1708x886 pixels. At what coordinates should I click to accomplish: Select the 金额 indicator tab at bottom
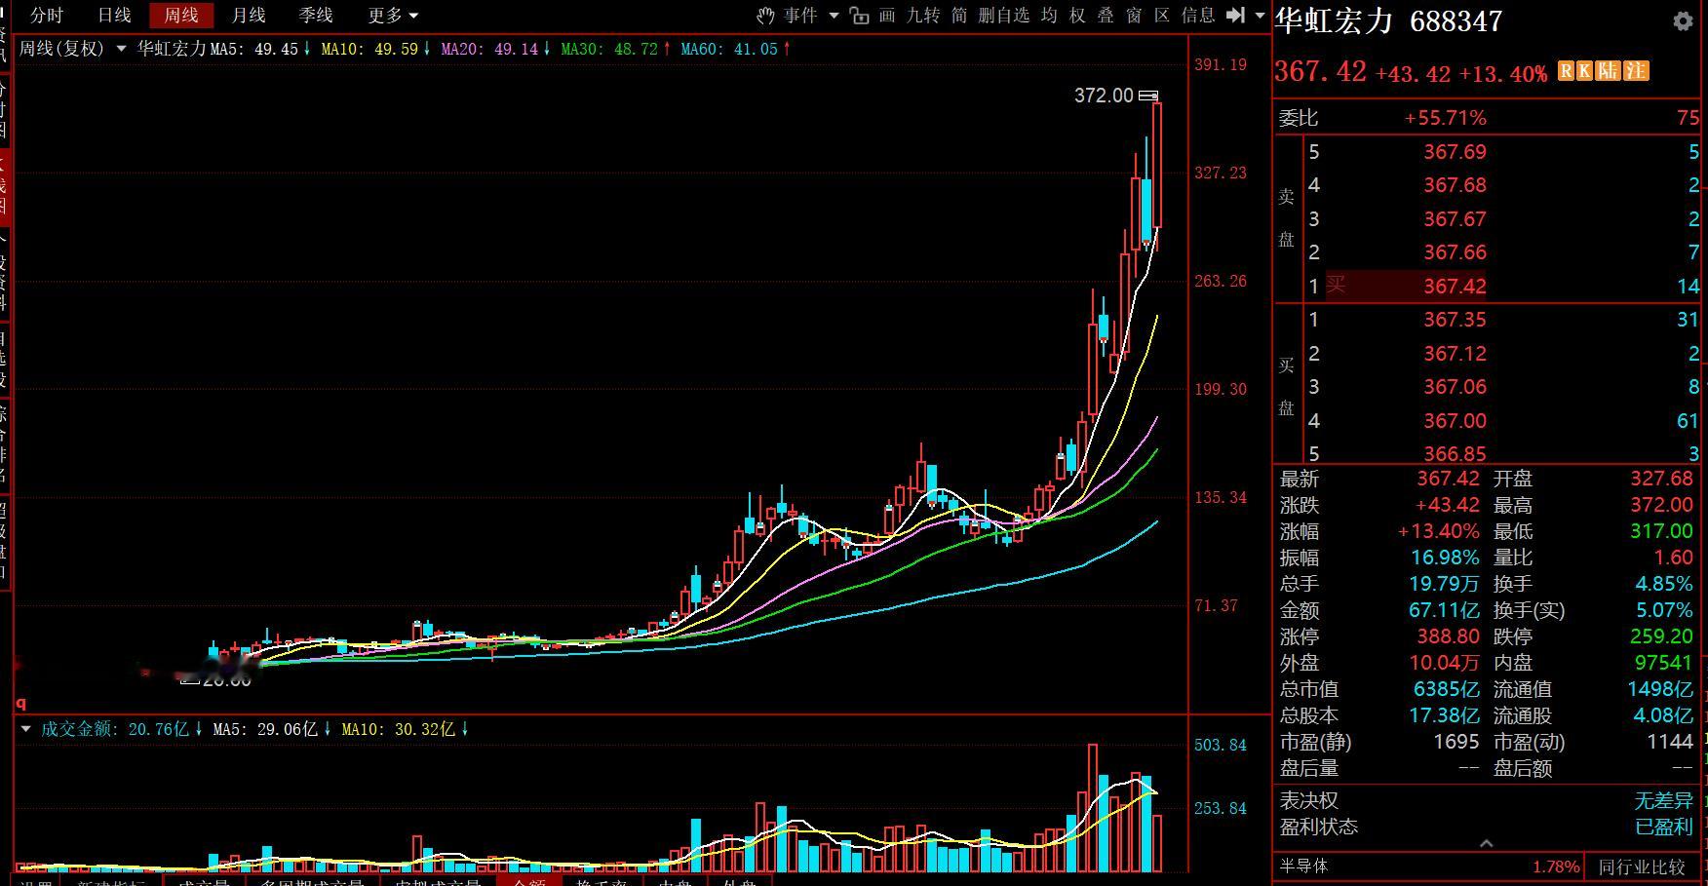[x=529, y=881]
